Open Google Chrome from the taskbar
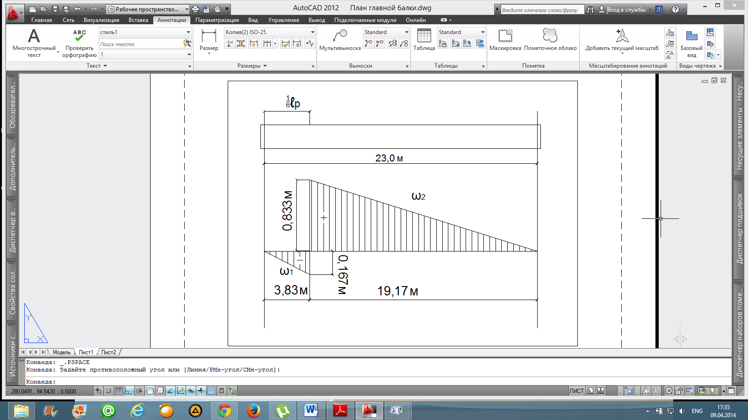This screenshot has height=420, width=748. point(224,411)
